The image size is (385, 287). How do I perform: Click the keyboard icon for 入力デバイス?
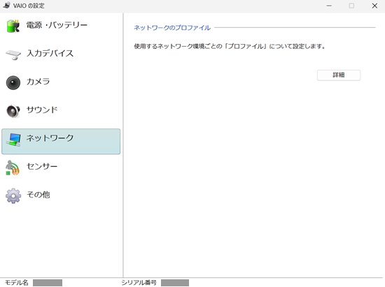point(13,54)
